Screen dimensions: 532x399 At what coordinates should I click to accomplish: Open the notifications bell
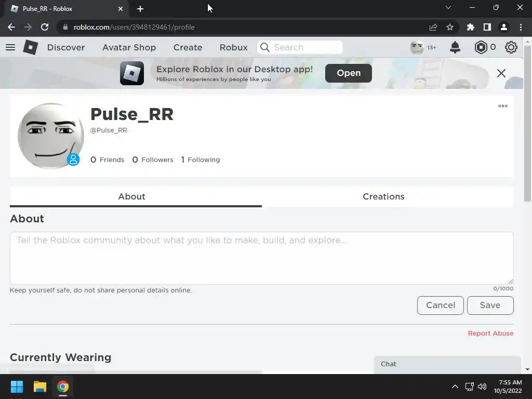(x=455, y=47)
